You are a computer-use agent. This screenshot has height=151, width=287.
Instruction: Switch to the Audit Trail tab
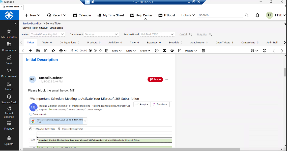[272, 42]
